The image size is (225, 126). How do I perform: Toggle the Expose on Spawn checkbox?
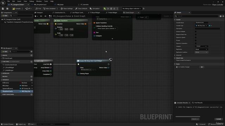pyautogui.click(x=196, y=37)
